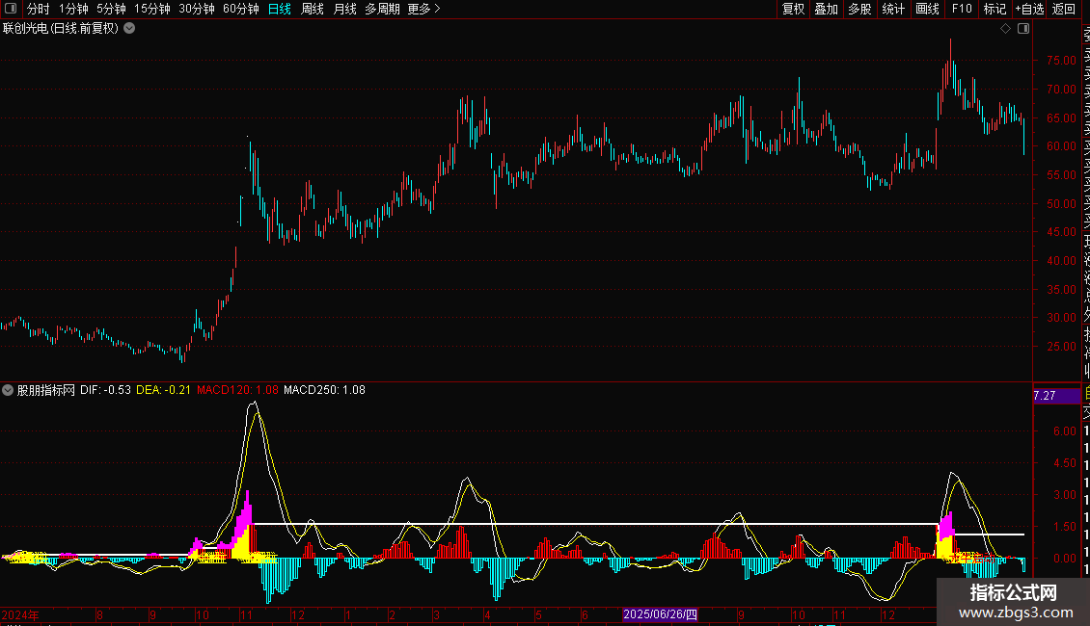Screen dimensions: 1090x626
Task: Expand the 更多 periods menu
Action: [x=424, y=9]
